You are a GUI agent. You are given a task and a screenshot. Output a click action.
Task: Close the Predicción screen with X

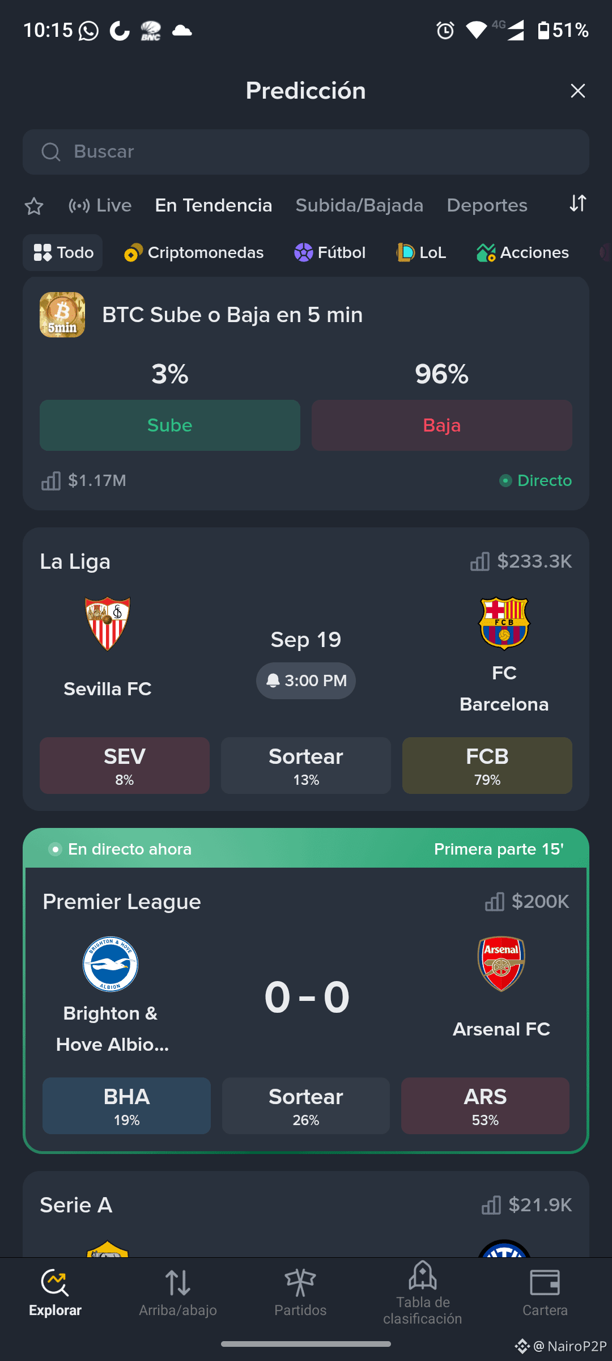[578, 91]
